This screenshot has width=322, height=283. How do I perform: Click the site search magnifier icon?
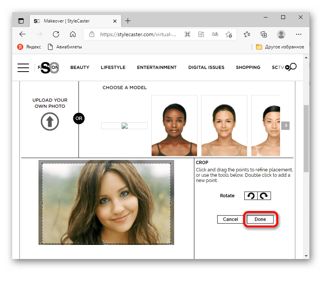(292, 67)
